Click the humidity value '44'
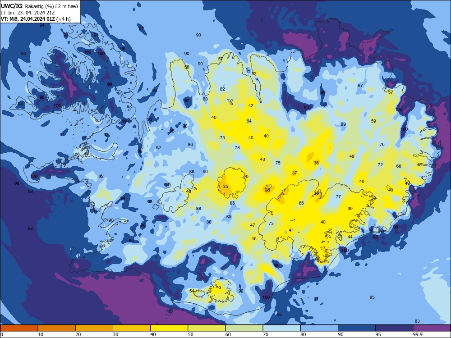This screenshot has width=451, height=338. [350, 237]
